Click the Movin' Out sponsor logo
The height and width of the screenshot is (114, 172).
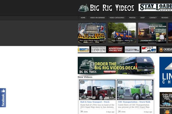click(x=149, y=49)
